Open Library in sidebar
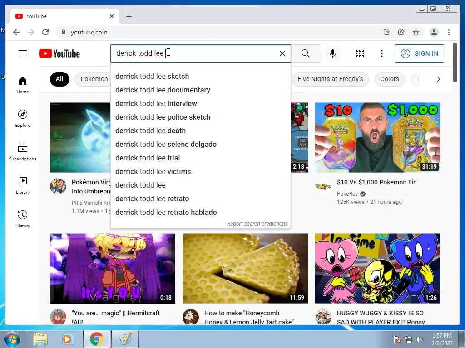Image resolution: width=465 pixels, height=348 pixels. [x=23, y=185]
